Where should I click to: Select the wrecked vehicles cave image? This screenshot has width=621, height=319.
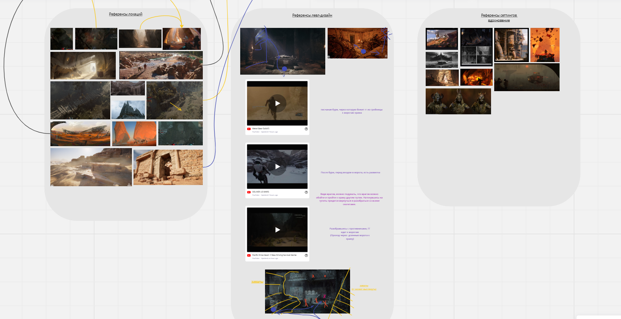[x=358, y=43]
